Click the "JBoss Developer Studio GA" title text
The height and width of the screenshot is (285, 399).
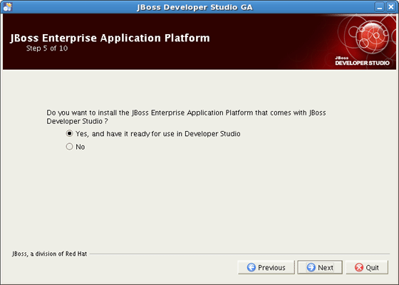click(195, 7)
